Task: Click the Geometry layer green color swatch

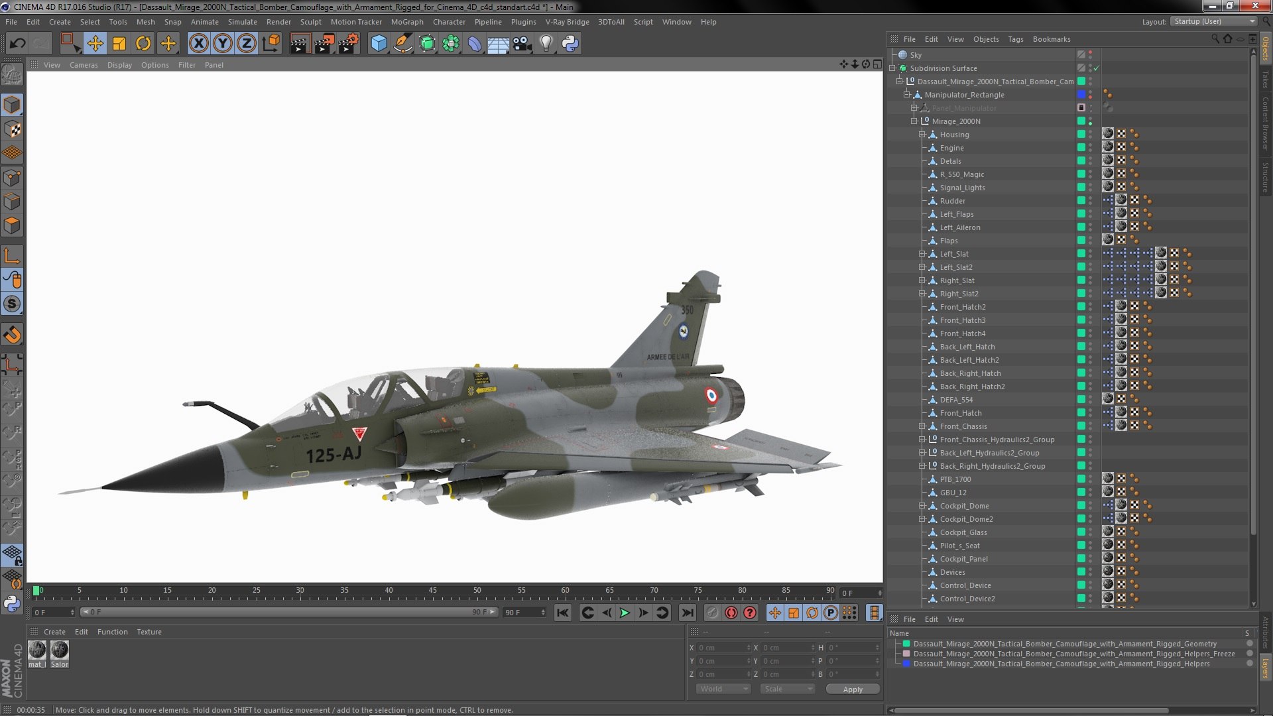Action: [x=906, y=644]
